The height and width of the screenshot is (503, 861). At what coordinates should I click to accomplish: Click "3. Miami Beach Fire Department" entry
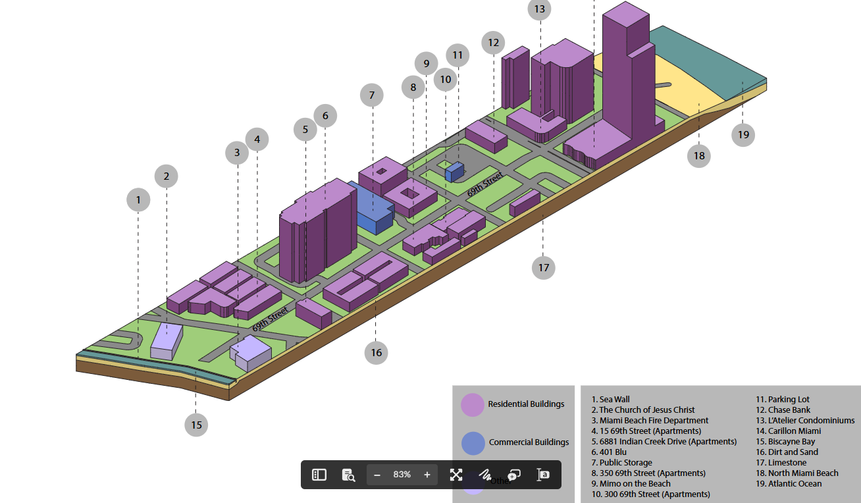[650, 421]
